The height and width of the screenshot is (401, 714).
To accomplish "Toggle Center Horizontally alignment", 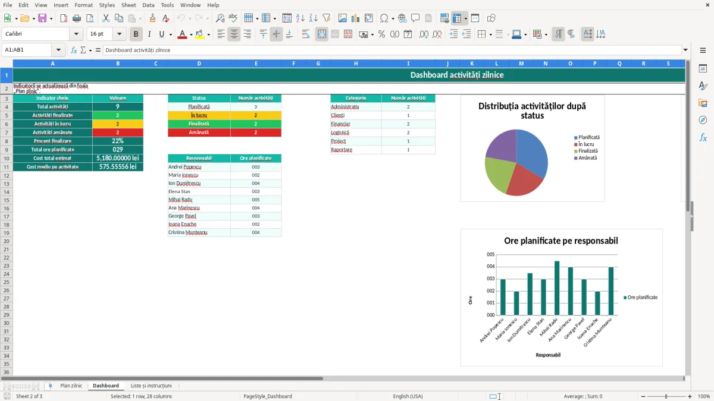I will point(234,34).
